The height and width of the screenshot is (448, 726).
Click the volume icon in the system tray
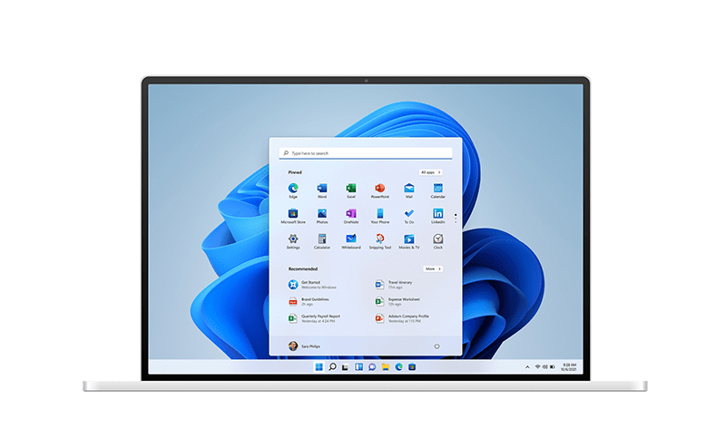pyautogui.click(x=545, y=366)
